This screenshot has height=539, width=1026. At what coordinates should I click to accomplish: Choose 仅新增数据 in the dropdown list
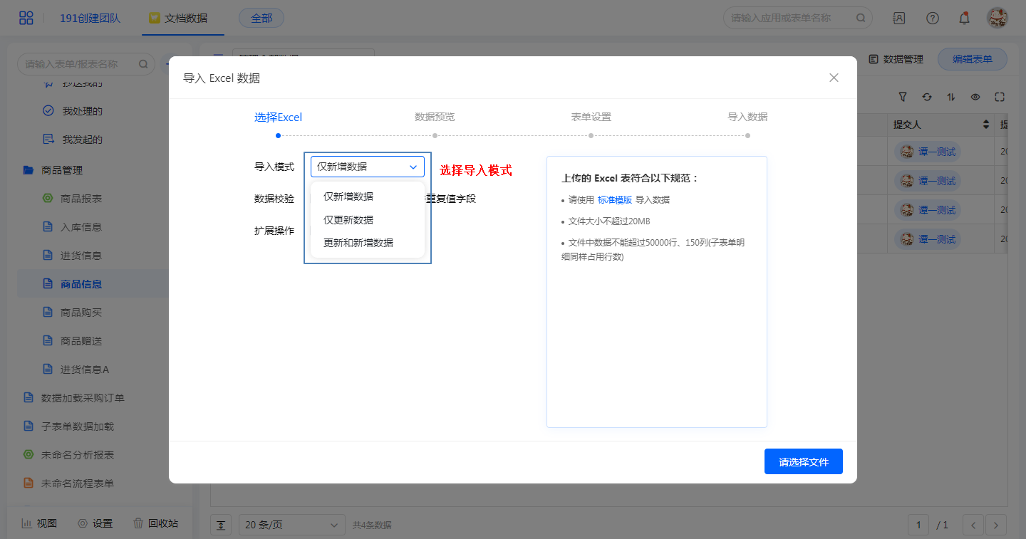[x=348, y=197]
